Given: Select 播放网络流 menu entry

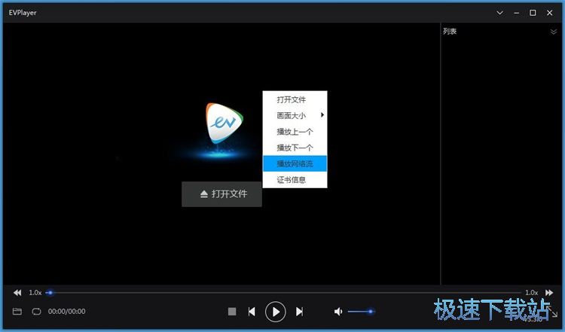Looking at the screenshot, I should (295, 163).
